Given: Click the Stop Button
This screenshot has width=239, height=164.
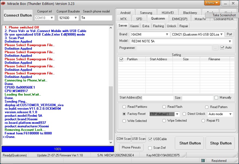Looking at the screenshot, I should (x=220, y=143).
